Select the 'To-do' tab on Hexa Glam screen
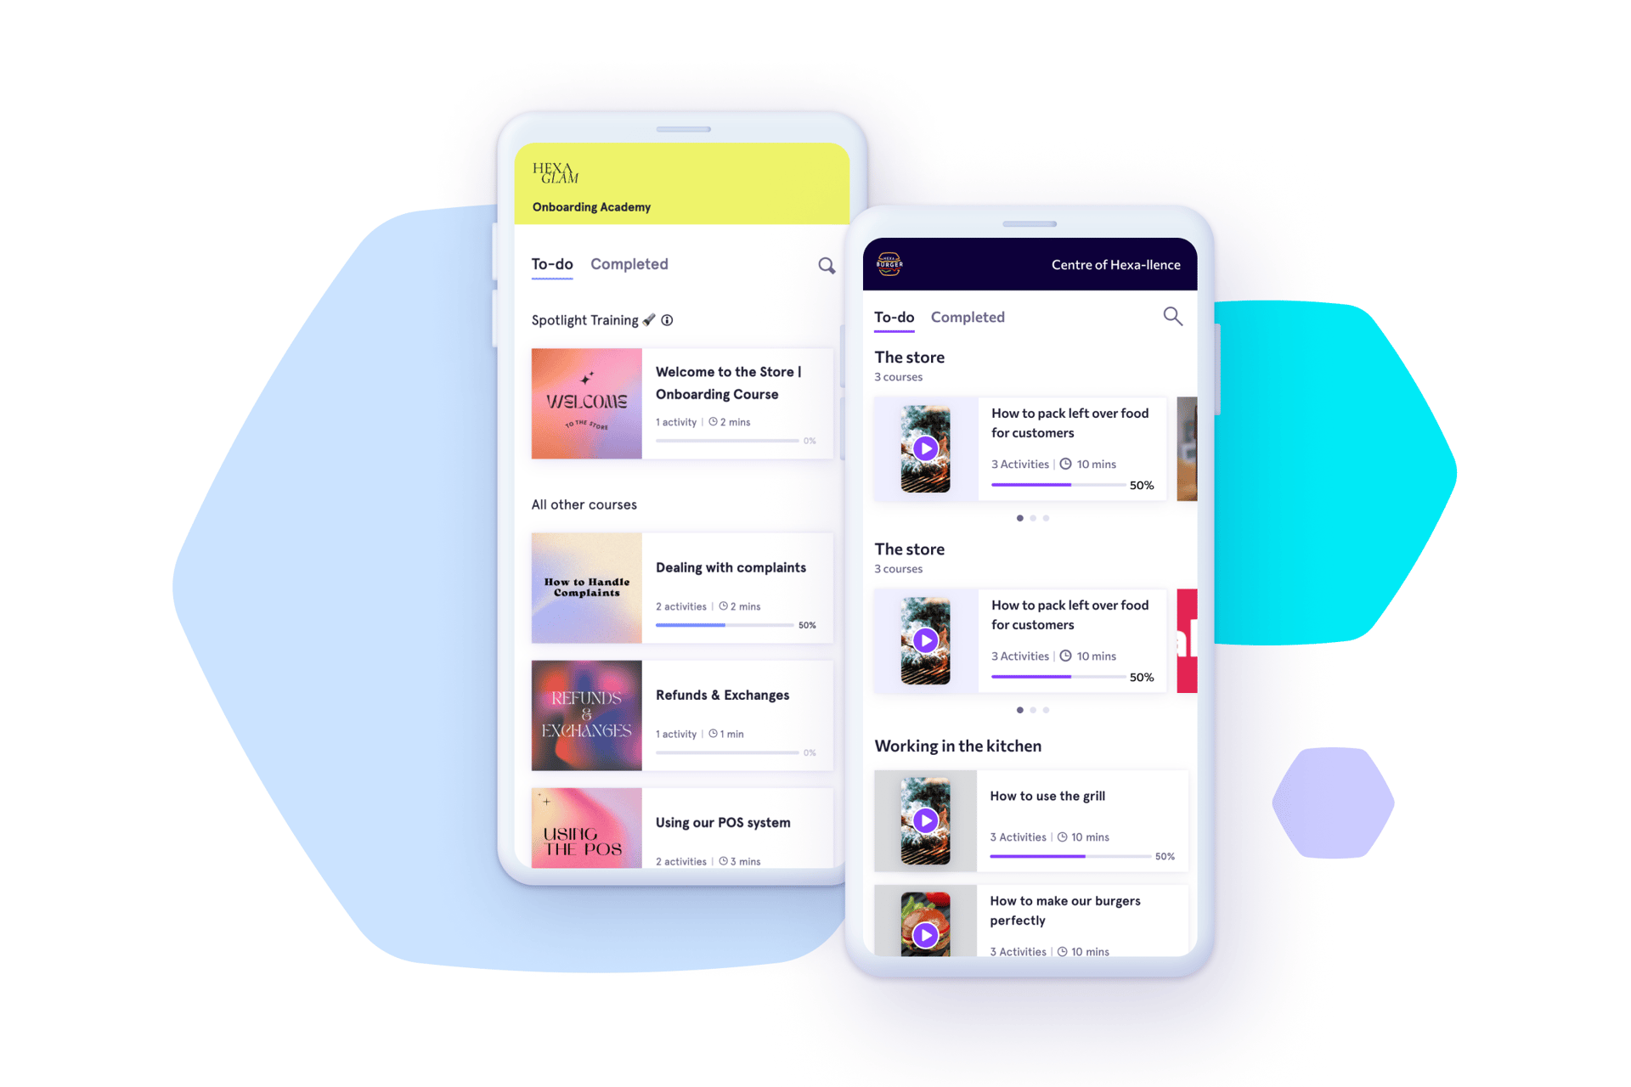 (x=550, y=263)
